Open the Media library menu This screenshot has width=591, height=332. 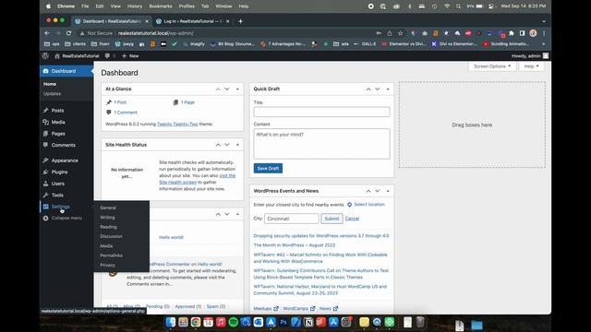58,122
